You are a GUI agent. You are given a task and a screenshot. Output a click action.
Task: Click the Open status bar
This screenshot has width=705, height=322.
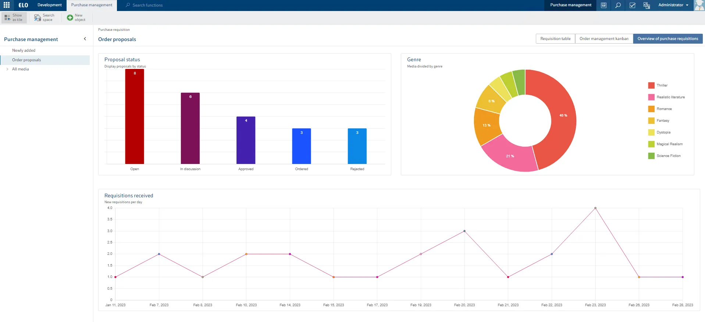[135, 117]
